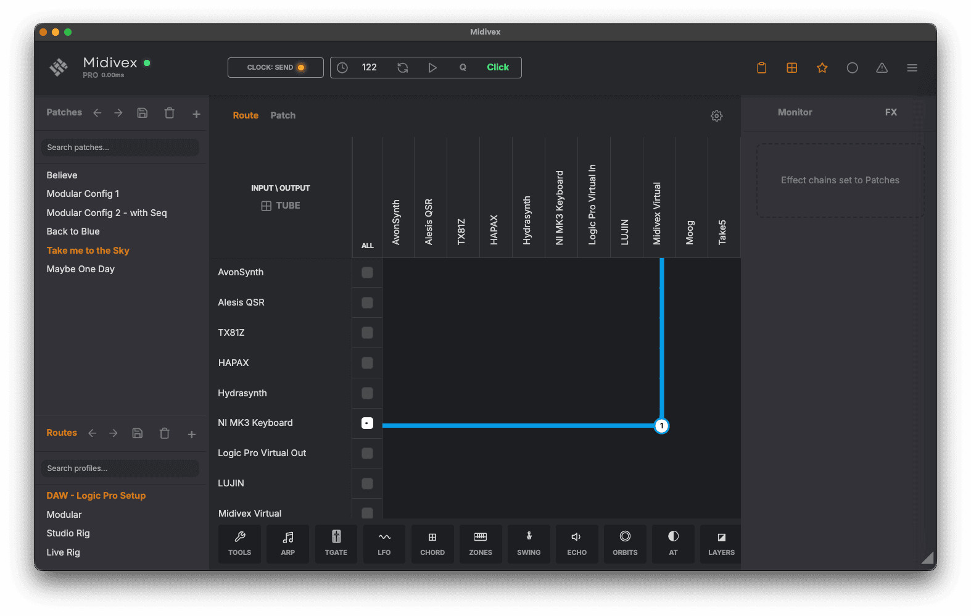Click the grid layout icon in top toolbar

[791, 68]
